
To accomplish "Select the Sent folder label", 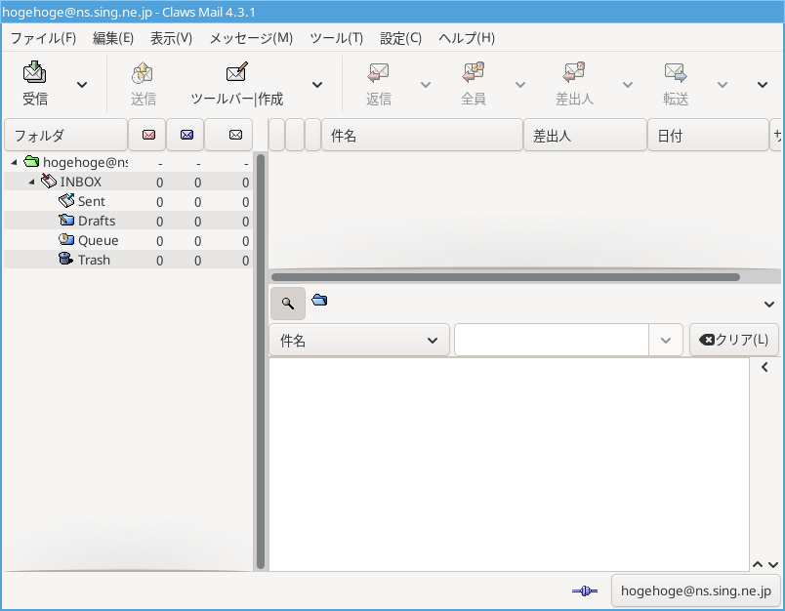I will pyautogui.click(x=91, y=201).
